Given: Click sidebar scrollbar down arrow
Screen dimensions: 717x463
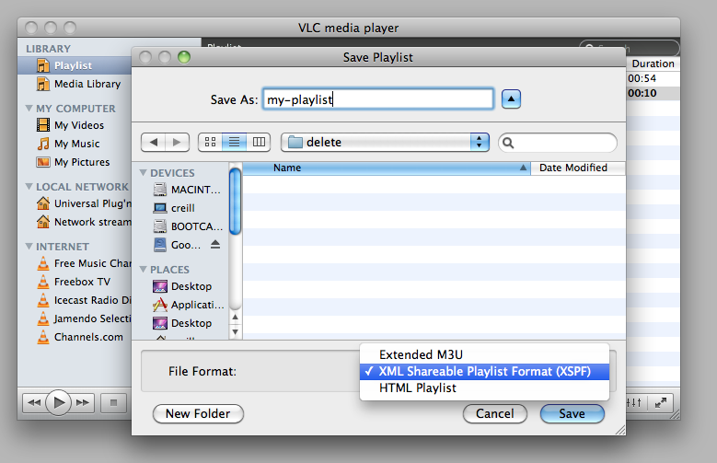Looking at the screenshot, I should point(235,331).
